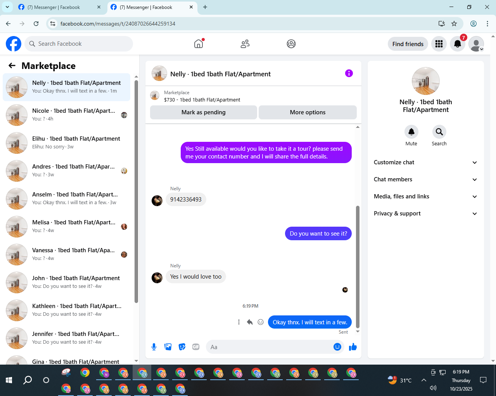Click the Search Facebook field

79,44
